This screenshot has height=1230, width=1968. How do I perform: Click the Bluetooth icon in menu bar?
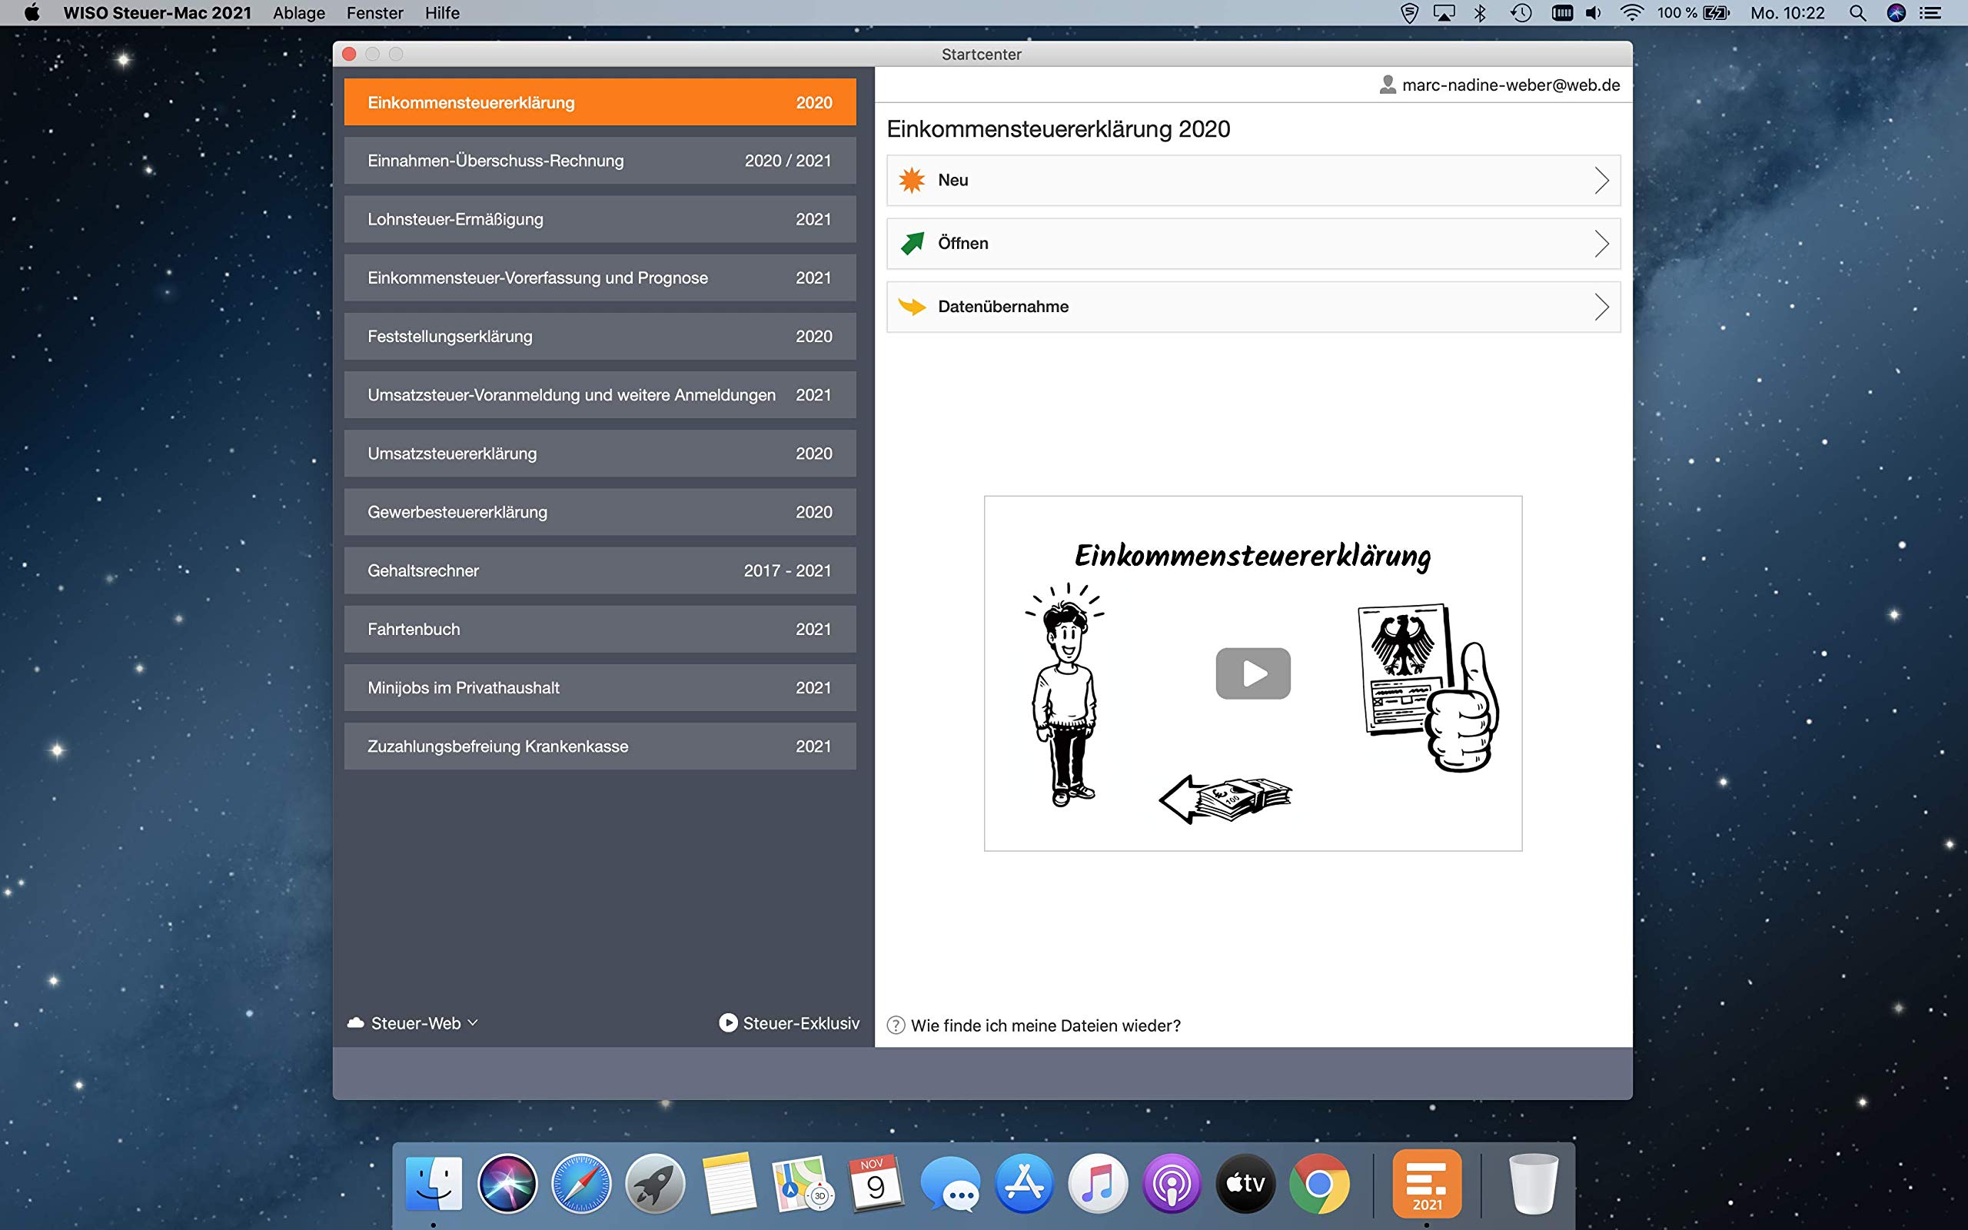pyautogui.click(x=1481, y=13)
